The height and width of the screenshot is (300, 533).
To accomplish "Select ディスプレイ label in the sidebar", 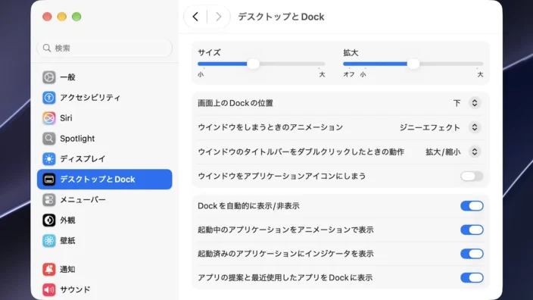I will (x=83, y=159).
